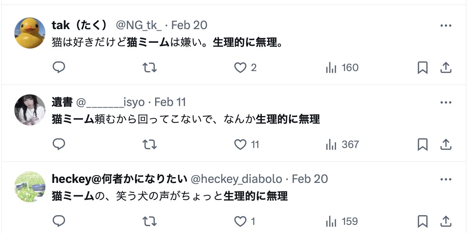View analytics showing 160 views
The image size is (467, 233).
[342, 68]
